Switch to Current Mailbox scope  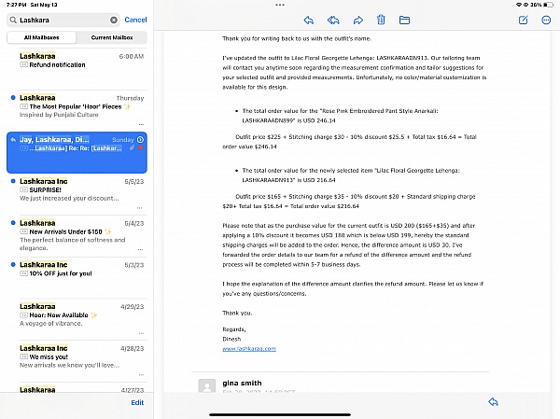point(111,37)
